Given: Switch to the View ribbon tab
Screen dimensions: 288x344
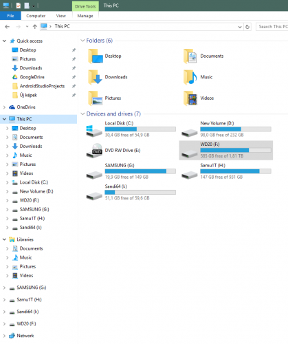Looking at the screenshot, I should point(61,16).
